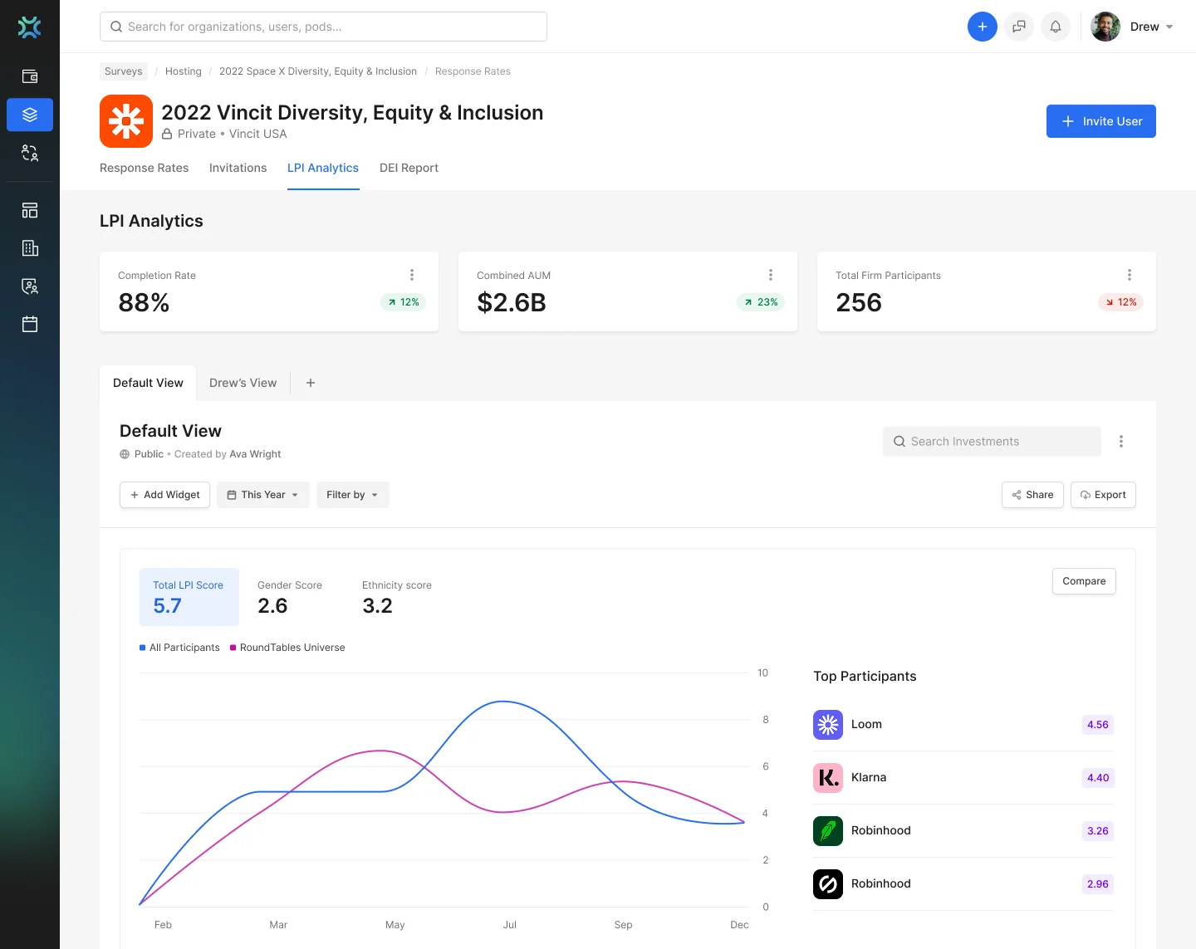This screenshot has height=949, width=1196.
Task: Open the people exchange sidebar icon
Action: [30, 153]
